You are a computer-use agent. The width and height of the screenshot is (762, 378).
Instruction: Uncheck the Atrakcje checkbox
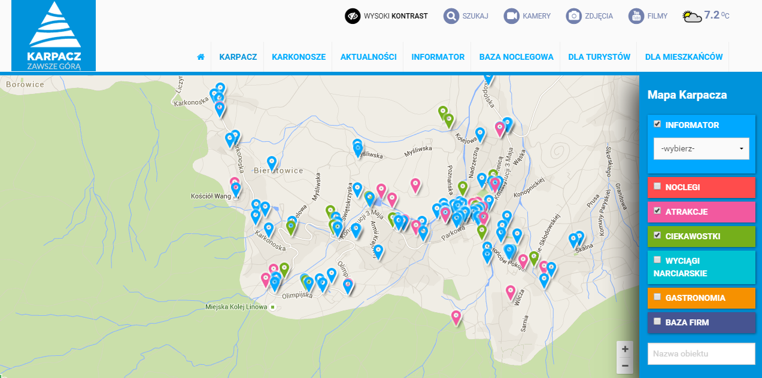point(657,211)
